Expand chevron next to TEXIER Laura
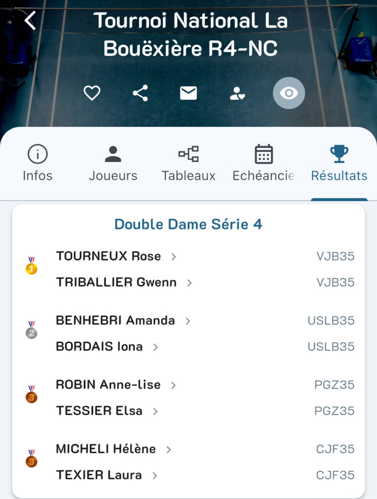Viewport: 377px width, 499px height. click(x=155, y=476)
